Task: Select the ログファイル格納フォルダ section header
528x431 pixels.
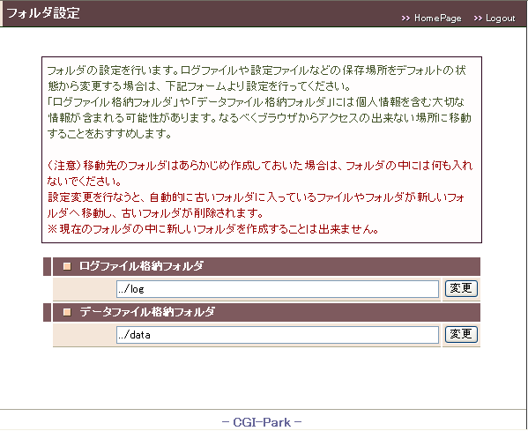Action: (x=266, y=266)
